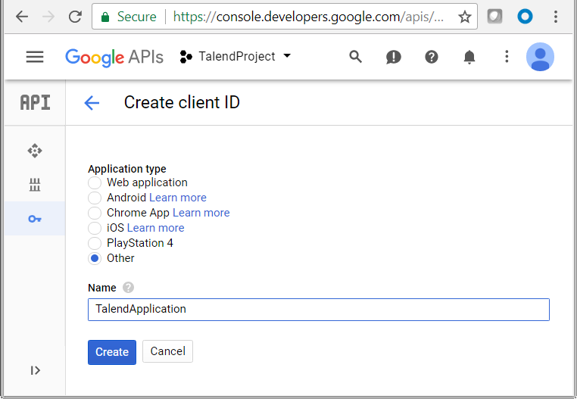Open Learn more link next to Chrome App
This screenshot has height=399, width=577.
click(201, 213)
